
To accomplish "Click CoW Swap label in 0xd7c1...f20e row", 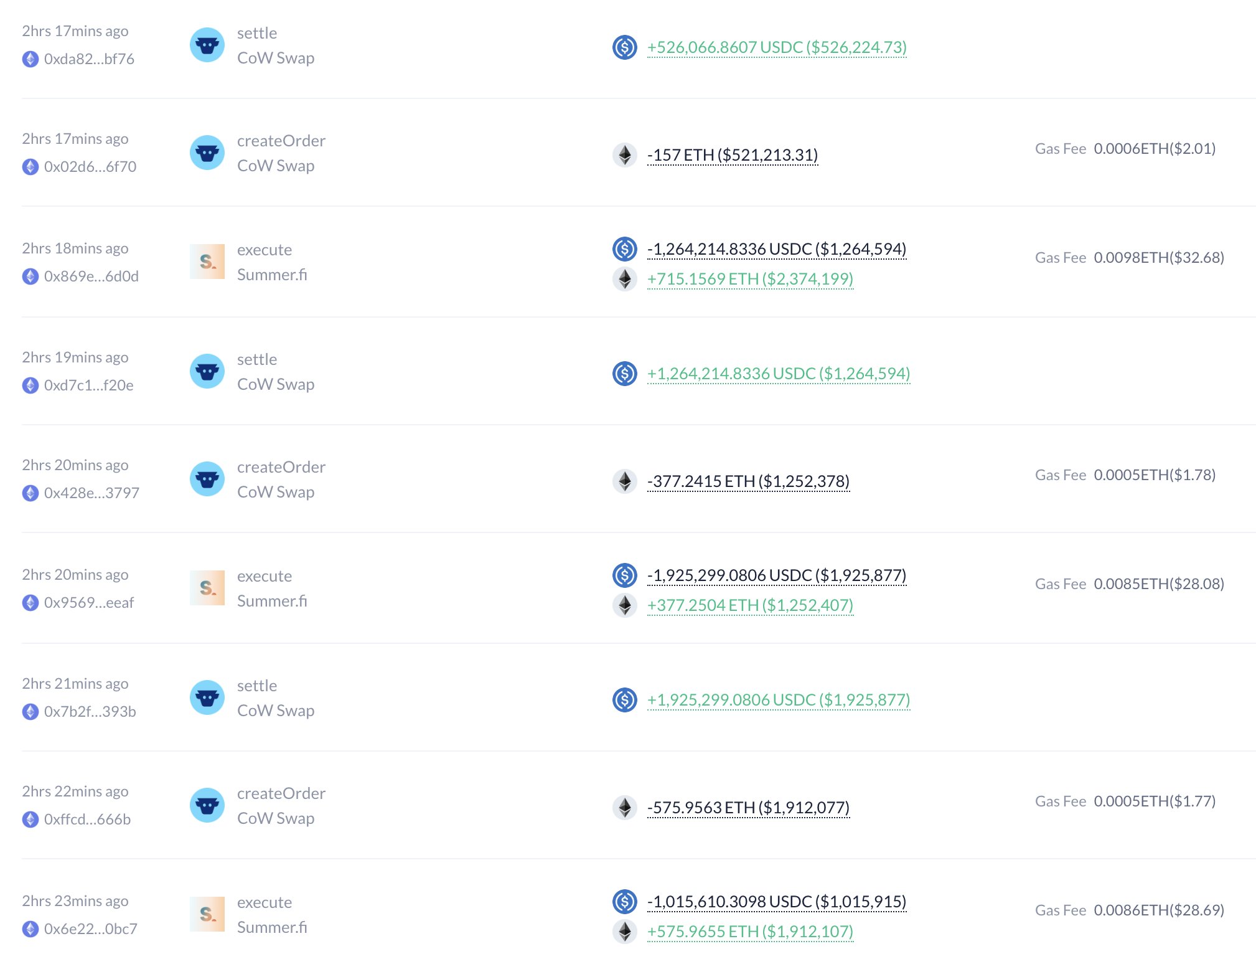I will (276, 384).
